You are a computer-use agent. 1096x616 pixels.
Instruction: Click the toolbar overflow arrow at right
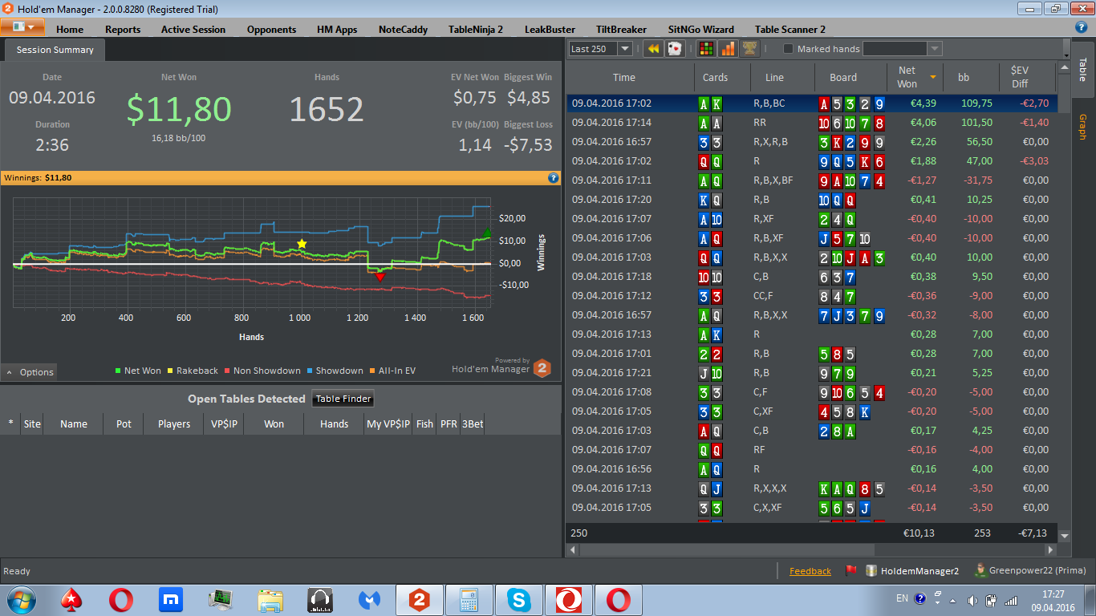coord(1066,49)
